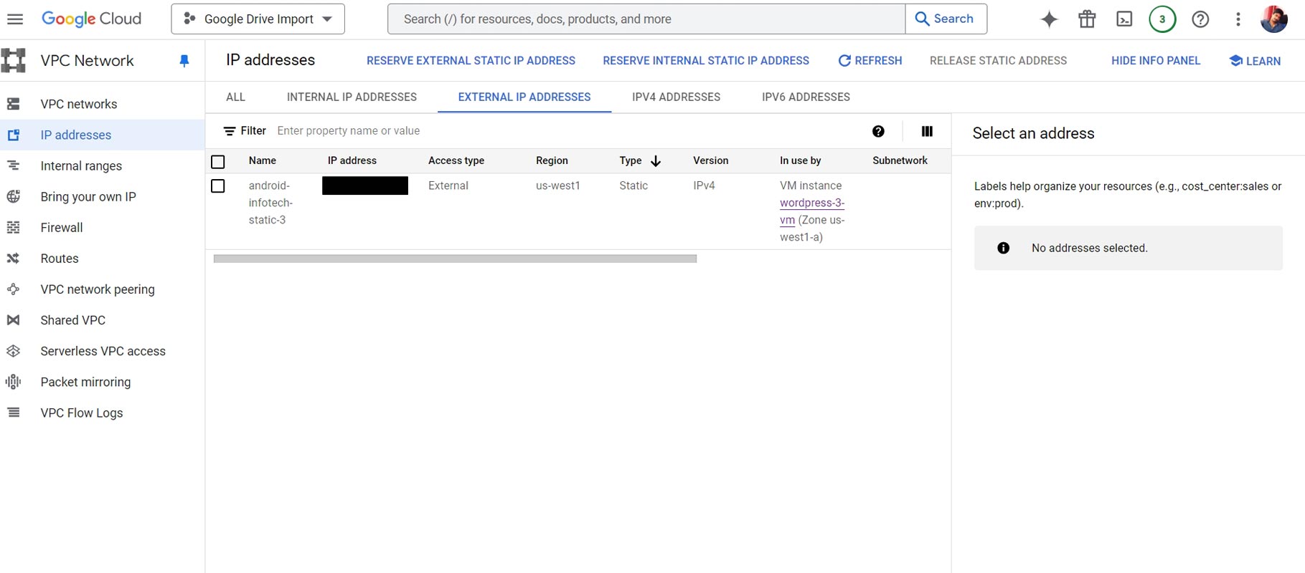Open the Google Drive Import project picker
This screenshot has height=573, width=1305.
coord(258,19)
